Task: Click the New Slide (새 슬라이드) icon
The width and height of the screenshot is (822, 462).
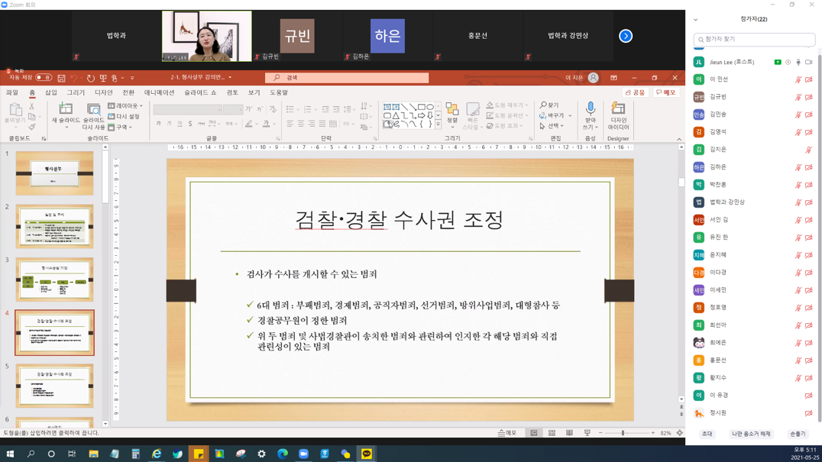Action: tap(66, 109)
